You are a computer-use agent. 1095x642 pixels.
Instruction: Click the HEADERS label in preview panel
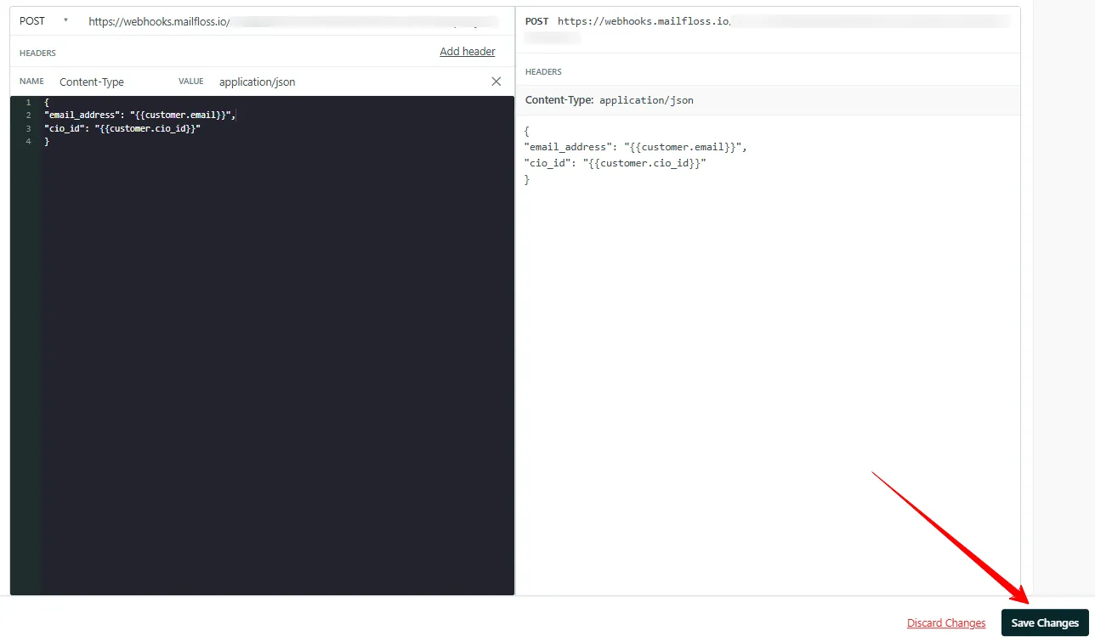[x=543, y=71]
